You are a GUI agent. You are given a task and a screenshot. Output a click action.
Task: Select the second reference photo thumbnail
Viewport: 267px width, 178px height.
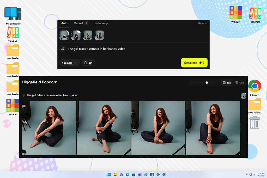[76, 35]
